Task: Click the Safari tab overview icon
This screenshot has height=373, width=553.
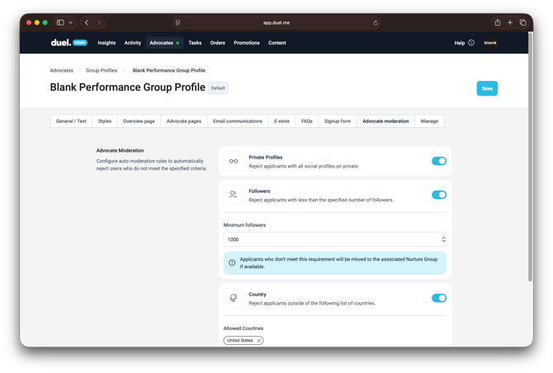Action: pos(522,23)
